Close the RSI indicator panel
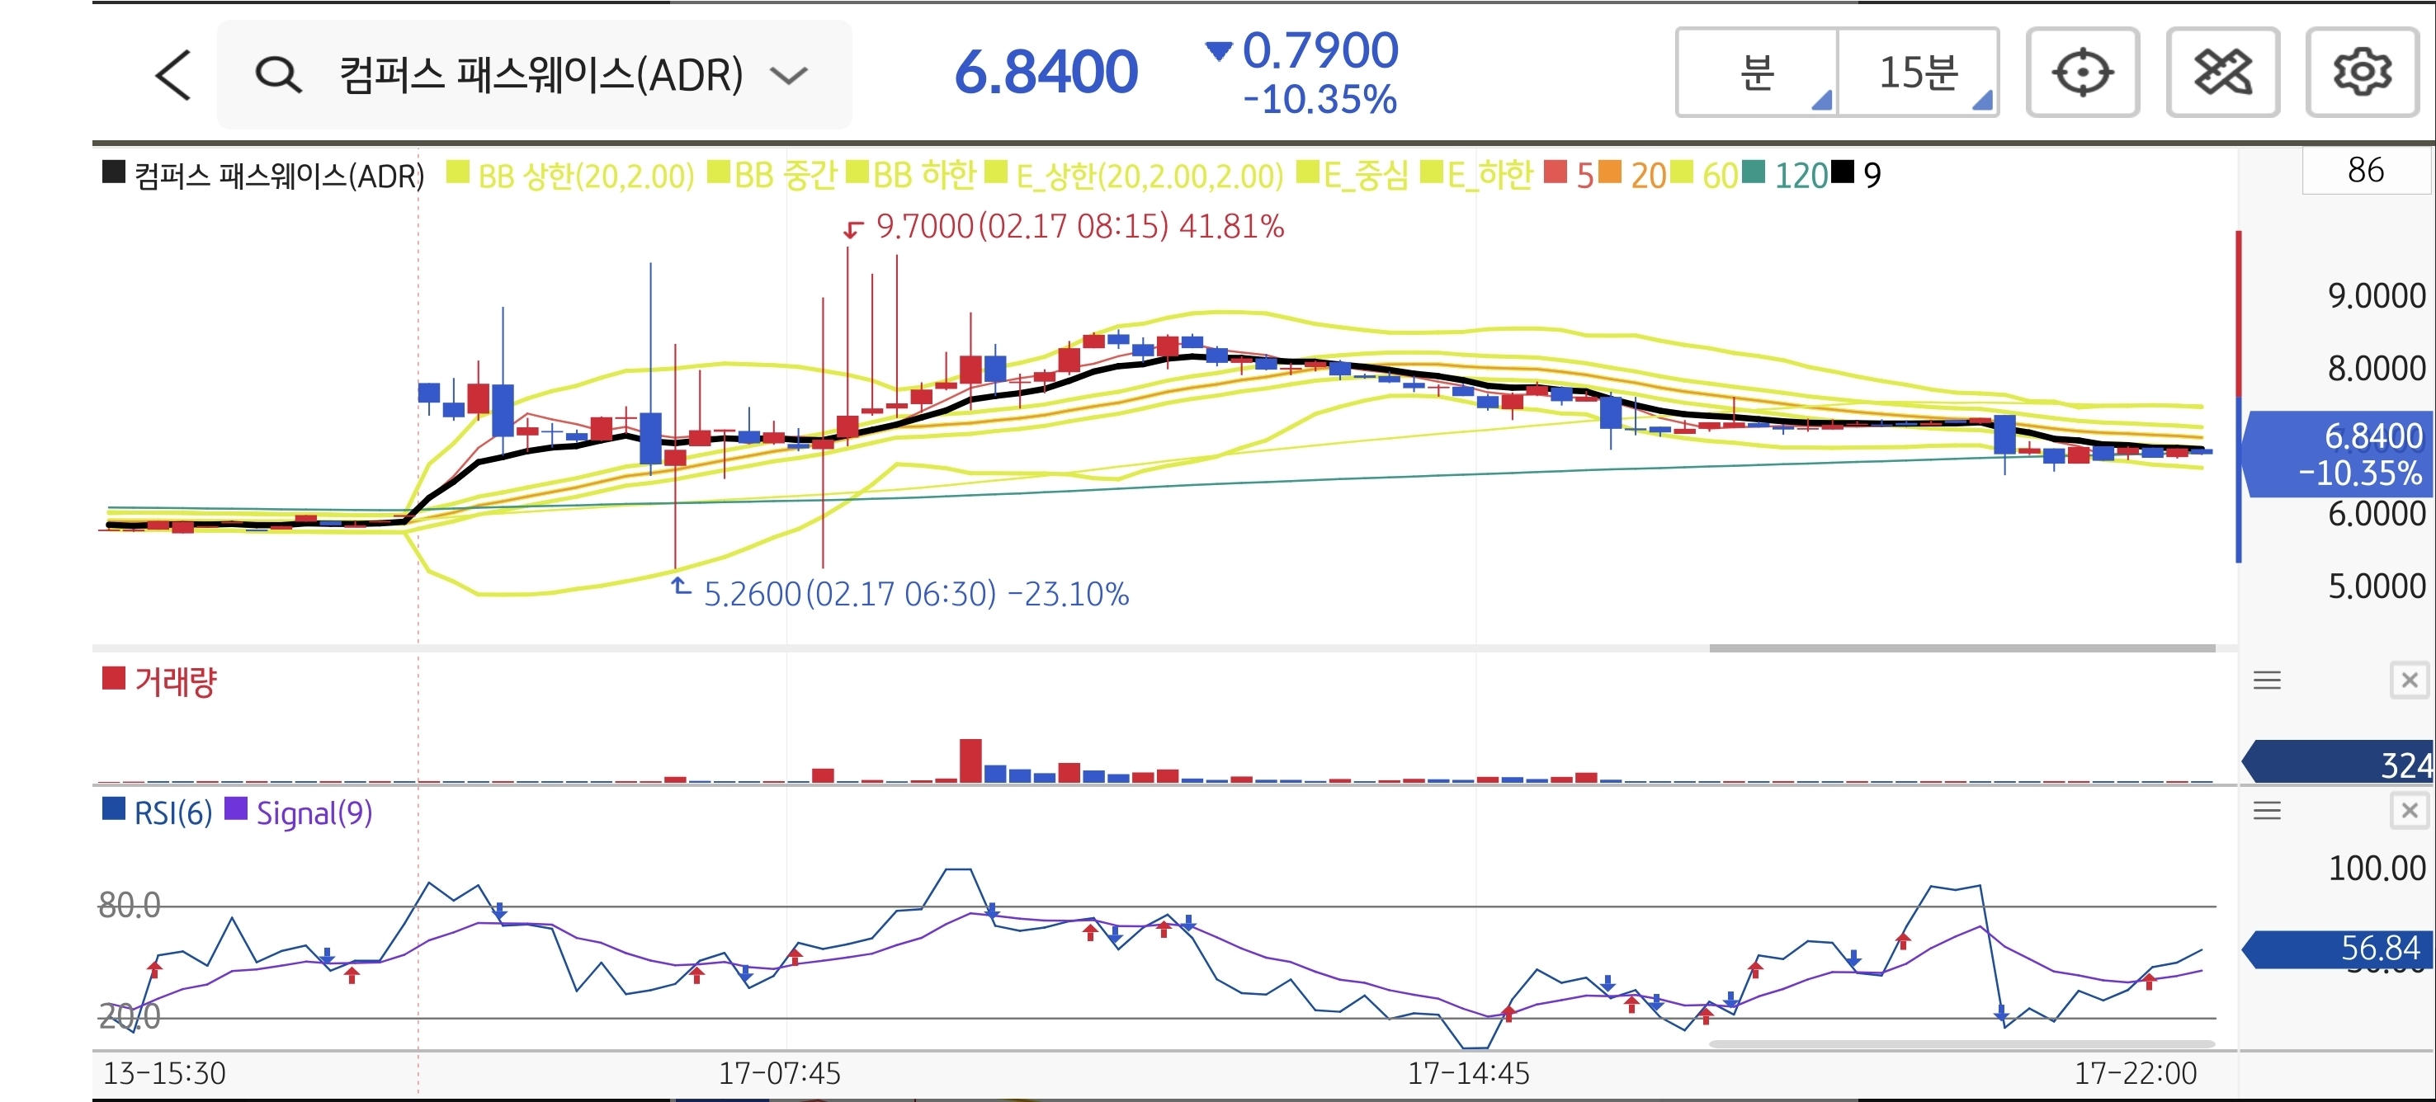This screenshot has width=2436, height=1102. (x=2409, y=811)
